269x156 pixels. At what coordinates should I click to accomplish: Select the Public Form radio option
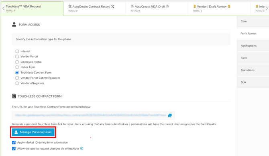coord(17,67)
